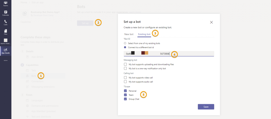Open Connectors under Capabilities
This screenshot has height=119, width=271.
click(x=37, y=81)
